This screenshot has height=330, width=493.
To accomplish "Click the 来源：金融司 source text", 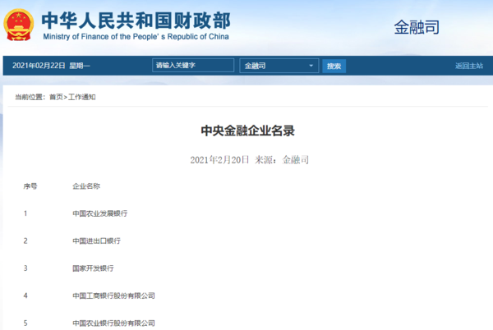I will point(282,160).
